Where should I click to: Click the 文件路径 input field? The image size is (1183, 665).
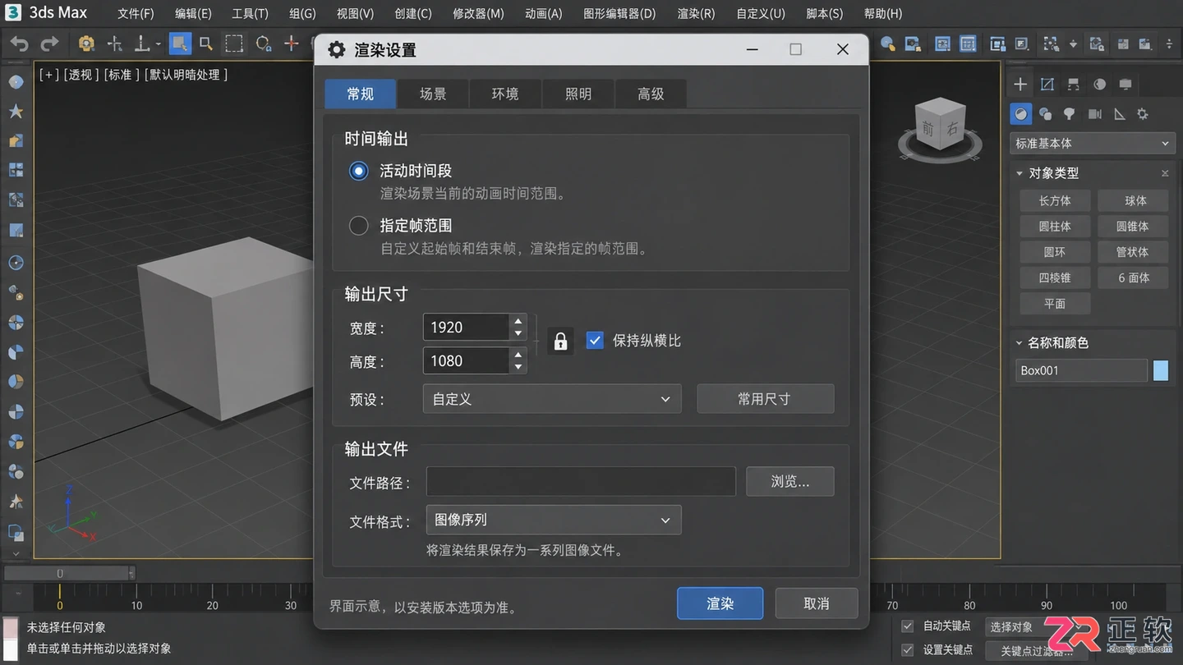581,482
